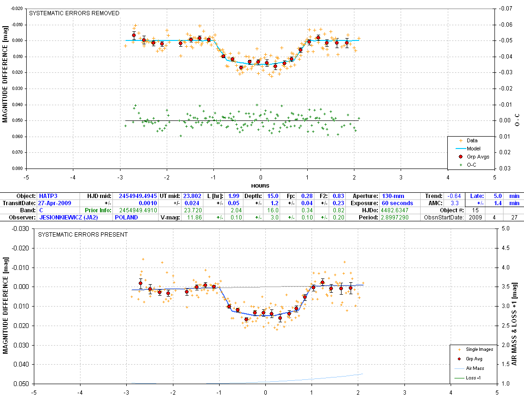The image size is (524, 397).
Task: Click the observer cell 'JESIONKIEWICZ (JA2)'
Action: coord(69,217)
